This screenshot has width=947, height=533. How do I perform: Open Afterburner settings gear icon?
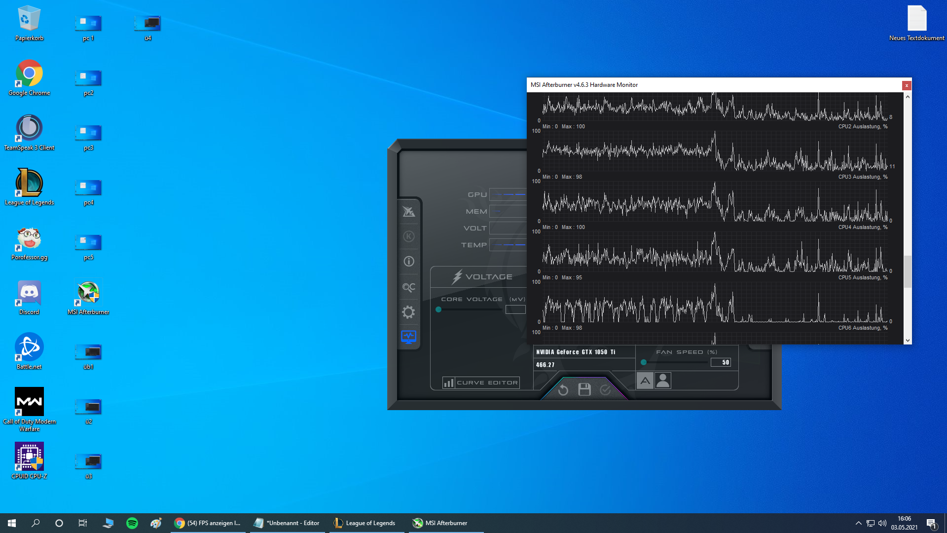point(408,312)
